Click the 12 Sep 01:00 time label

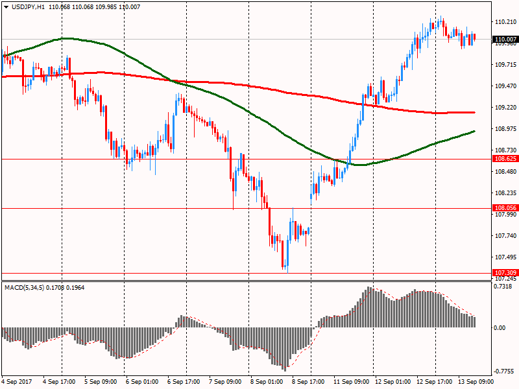[393, 382]
